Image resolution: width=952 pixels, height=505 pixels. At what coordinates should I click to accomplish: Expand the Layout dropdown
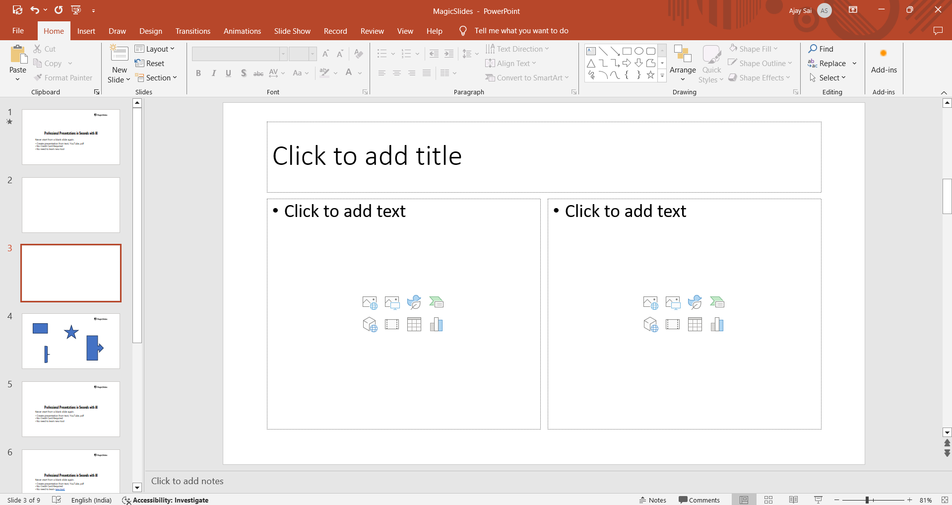(x=155, y=49)
